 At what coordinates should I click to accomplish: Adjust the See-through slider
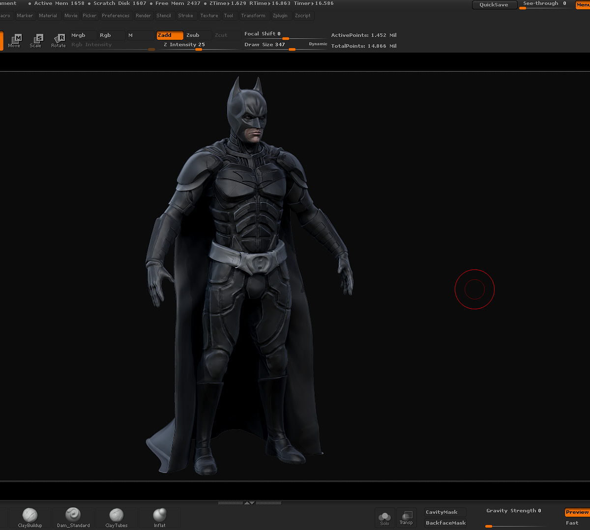click(546, 4)
